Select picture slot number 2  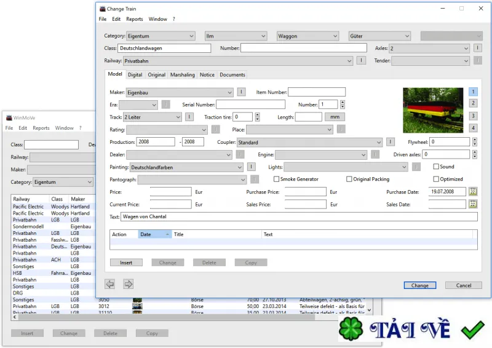click(473, 103)
